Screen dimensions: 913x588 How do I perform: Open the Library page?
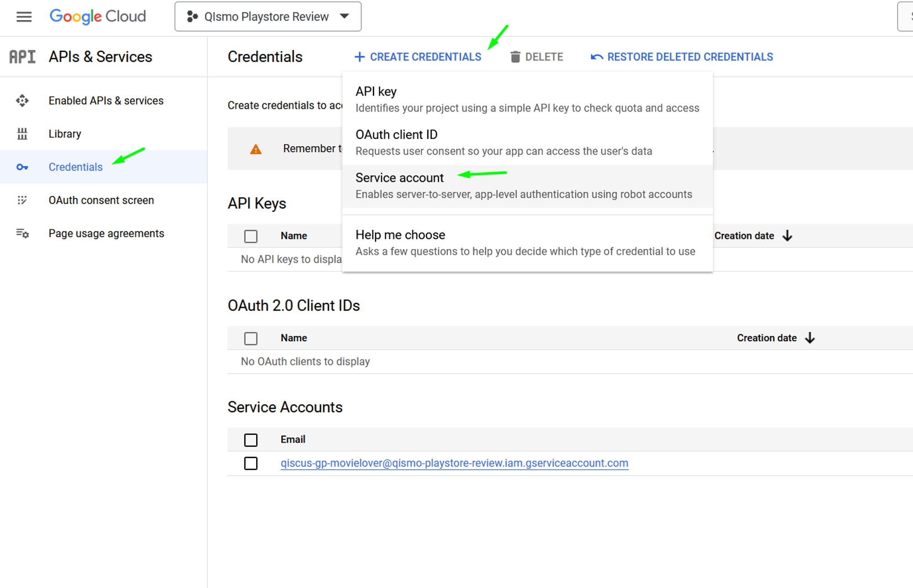coord(65,134)
